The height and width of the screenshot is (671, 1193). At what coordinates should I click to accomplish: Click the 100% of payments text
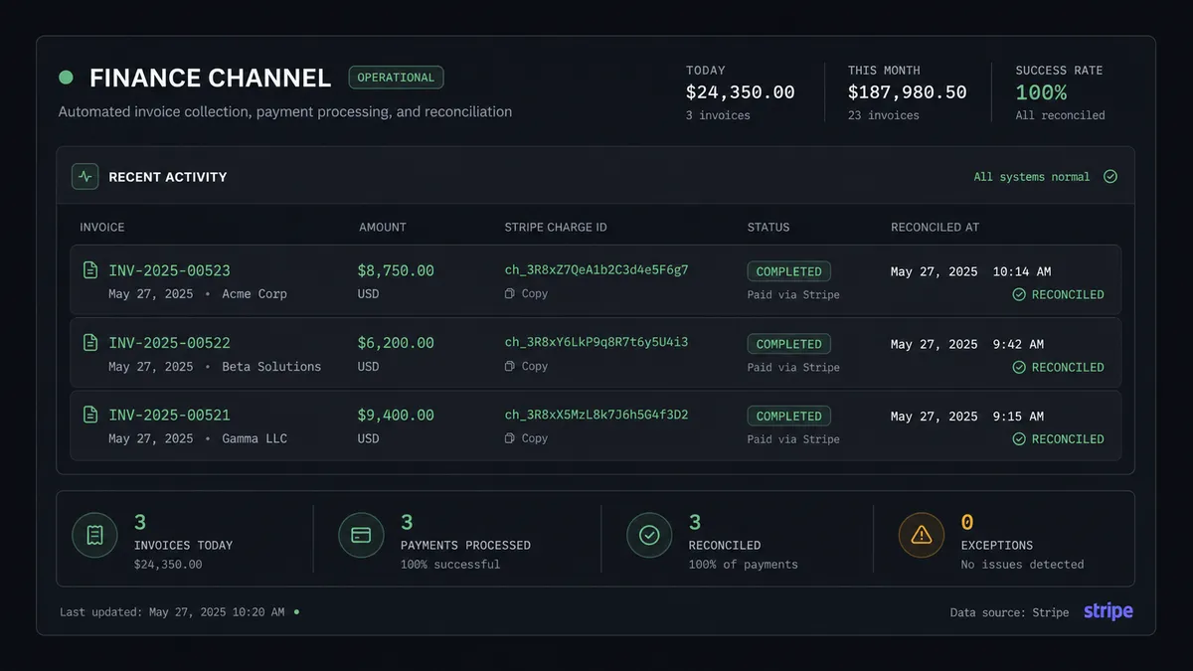[744, 565]
